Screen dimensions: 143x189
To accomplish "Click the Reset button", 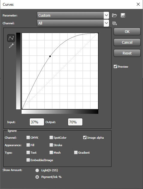I will pyautogui.click(x=127, y=53).
